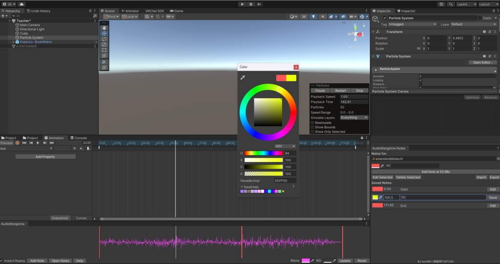Screen dimensions: 500x264
Task: Collapse the Transform component
Action: pos(373,32)
